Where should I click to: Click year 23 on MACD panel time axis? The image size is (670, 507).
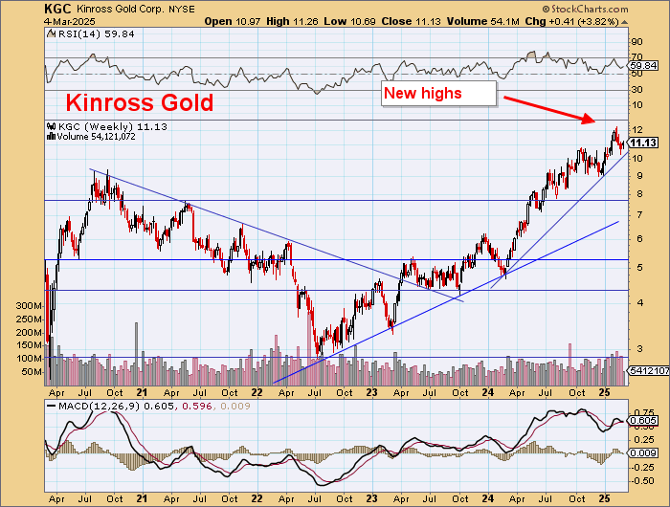[x=372, y=499]
